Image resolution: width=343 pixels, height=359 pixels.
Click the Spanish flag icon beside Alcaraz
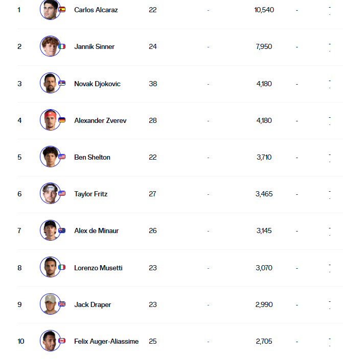click(62, 10)
